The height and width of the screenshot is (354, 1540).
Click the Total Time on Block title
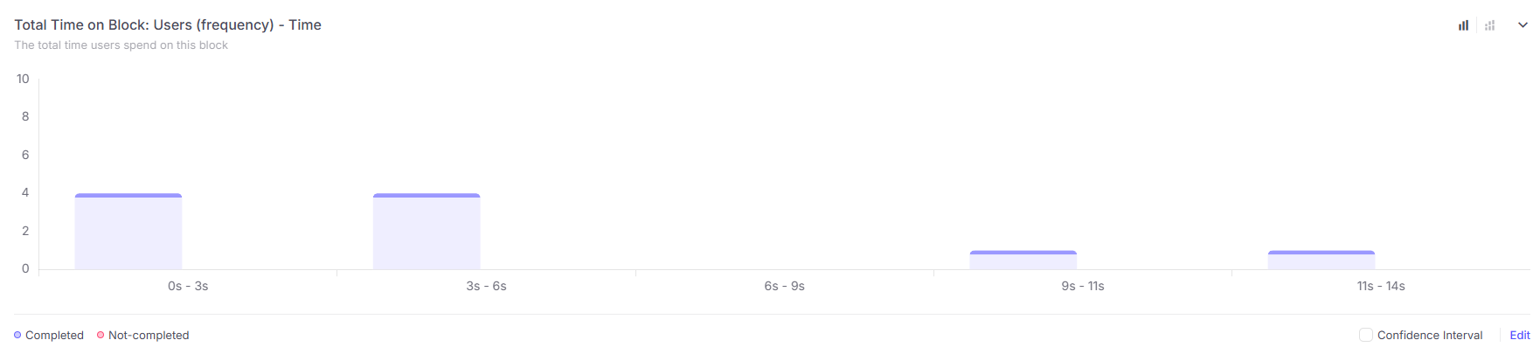point(168,24)
